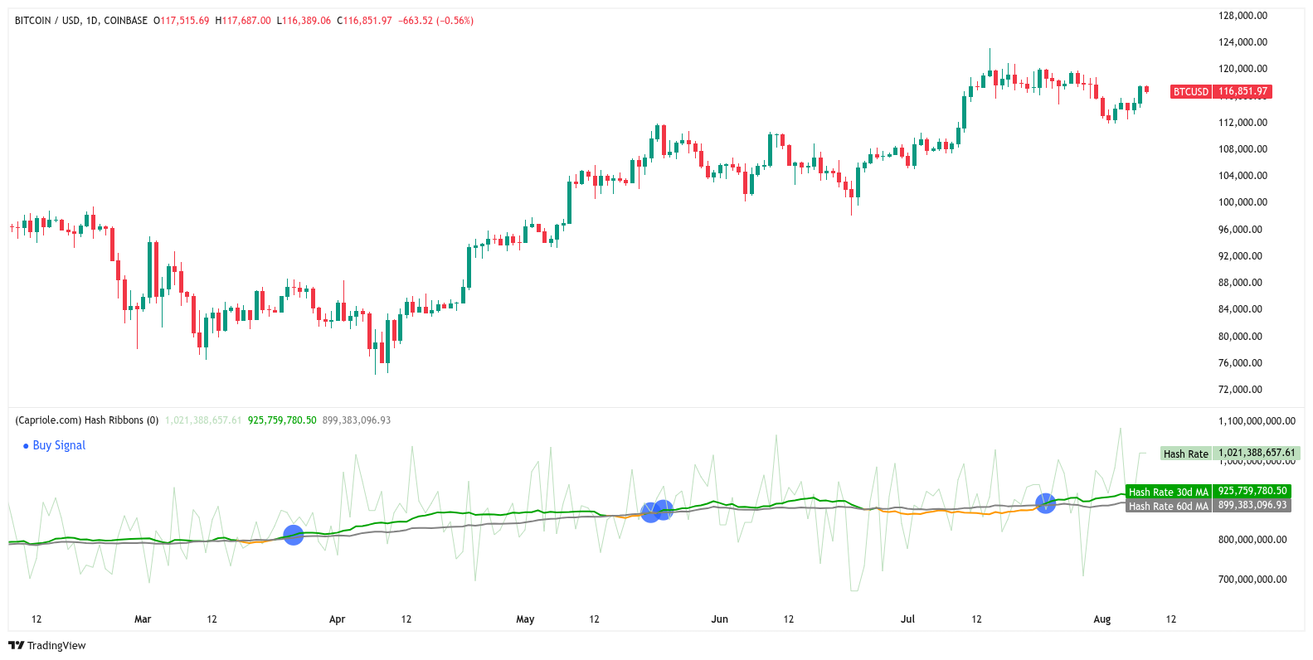Click the closing price C116,851.97 in header
The image size is (1313, 660).
click(x=364, y=21)
